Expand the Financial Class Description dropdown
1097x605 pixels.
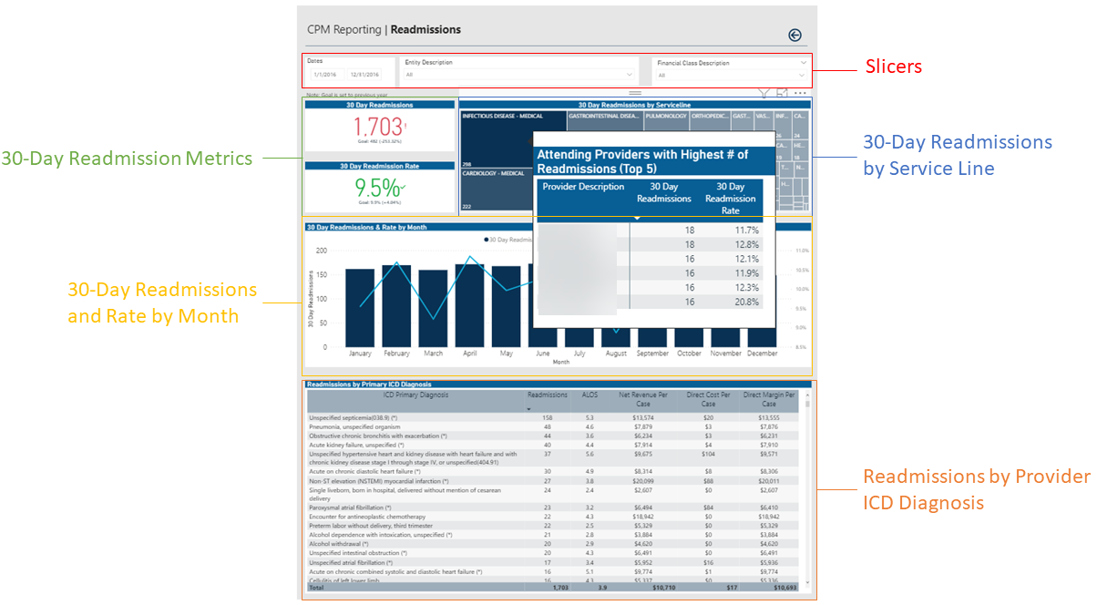click(802, 76)
